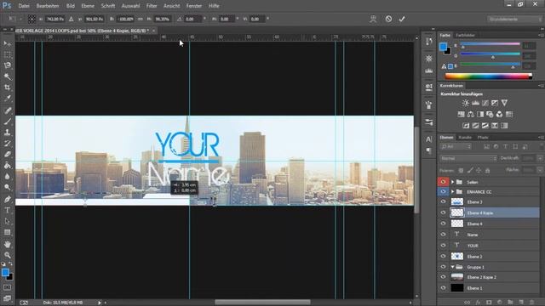
Task: Open the Datei menu
Action: (x=24, y=6)
